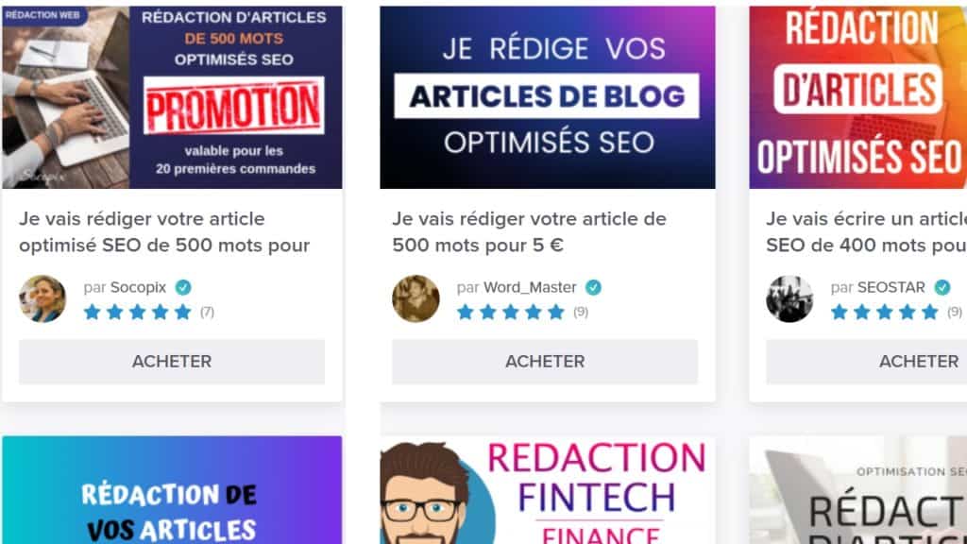Open the 'Articles de blog' service thumbnail
Viewport: 967px width, 544px height.
(x=548, y=97)
